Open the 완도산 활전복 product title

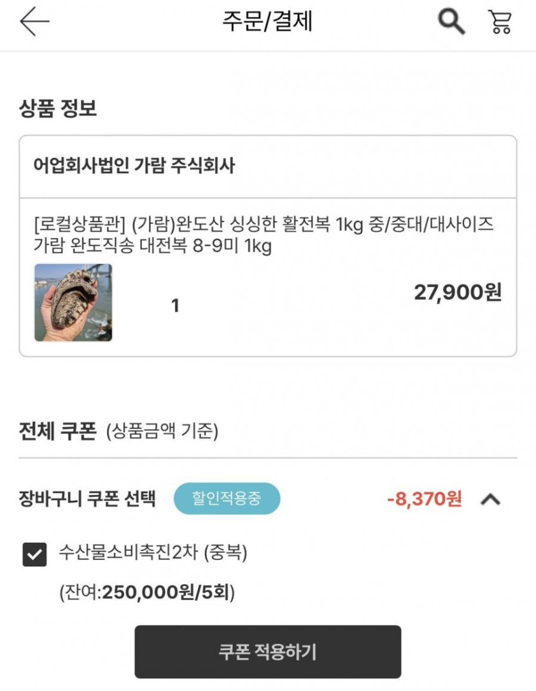click(x=263, y=235)
